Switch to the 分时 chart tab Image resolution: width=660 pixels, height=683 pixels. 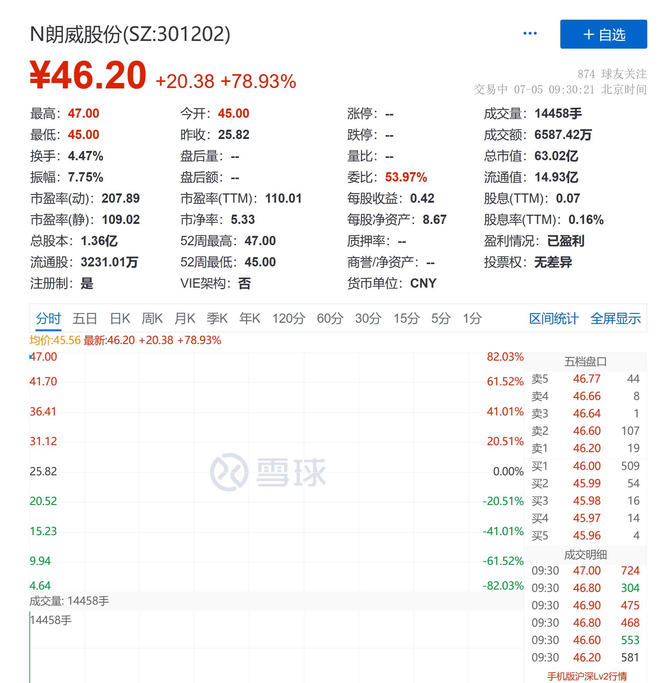(48, 319)
